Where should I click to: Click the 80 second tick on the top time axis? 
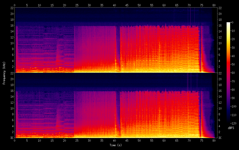coord(214,5)
